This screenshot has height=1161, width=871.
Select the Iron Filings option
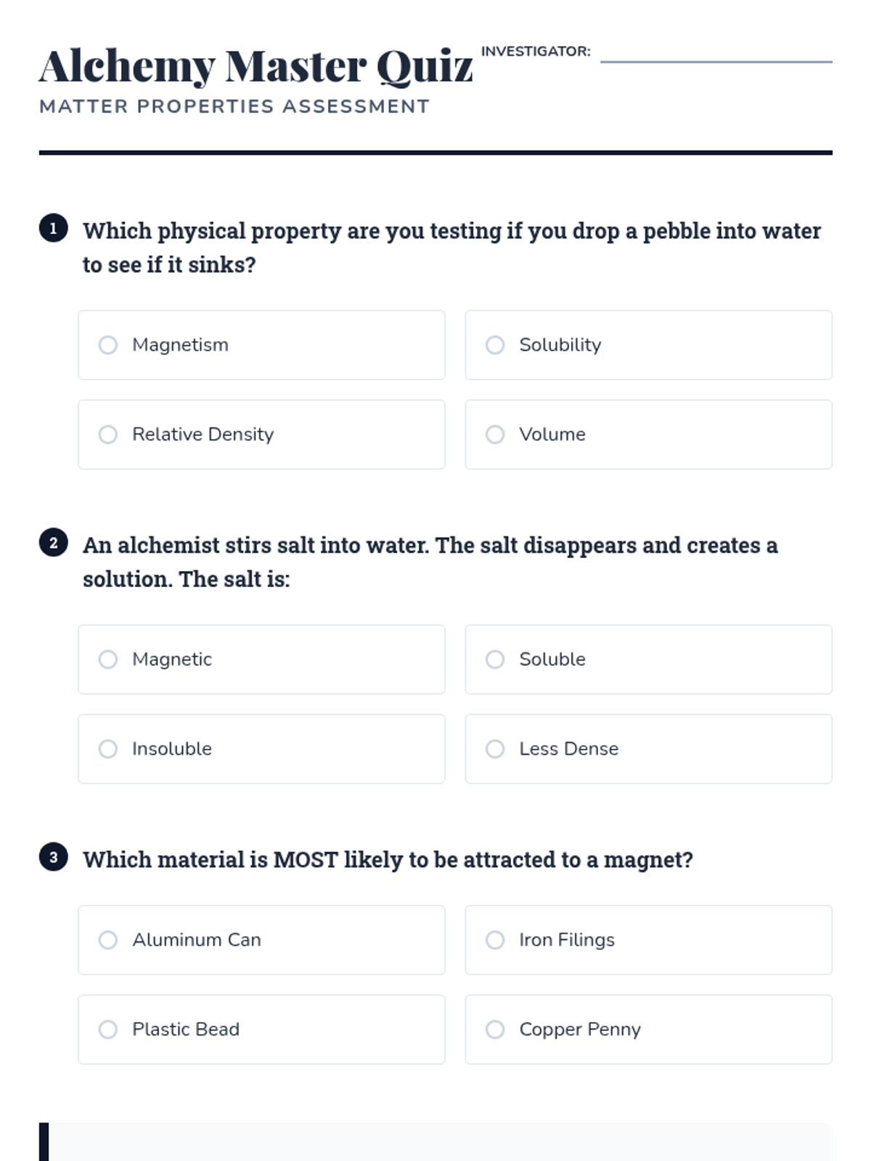(495, 940)
